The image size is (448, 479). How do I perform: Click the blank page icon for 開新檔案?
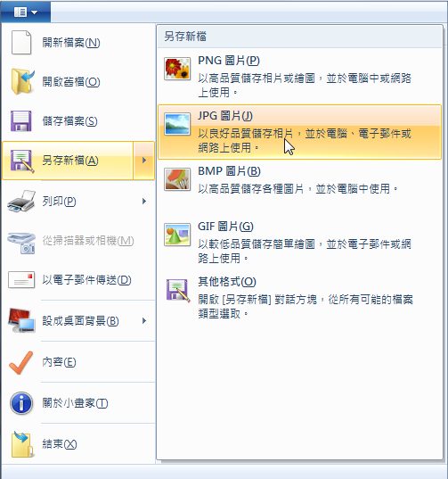point(21,43)
